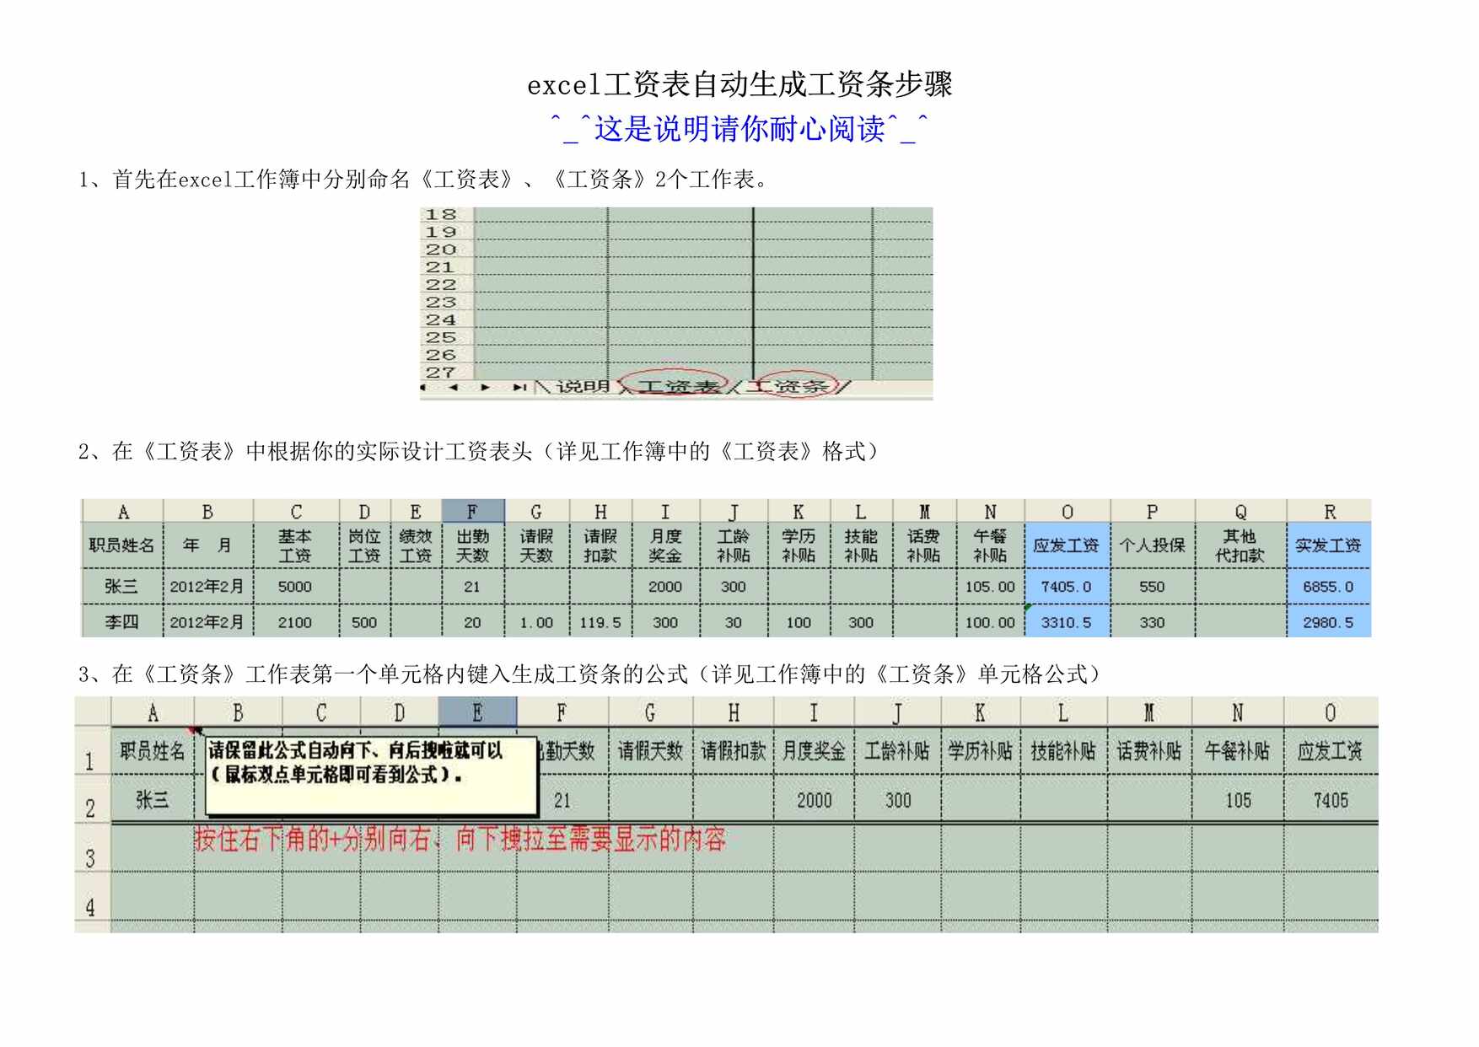Open the 说明 sheet tab
Screen dimensions: 1479x1047
pyautogui.click(x=582, y=386)
